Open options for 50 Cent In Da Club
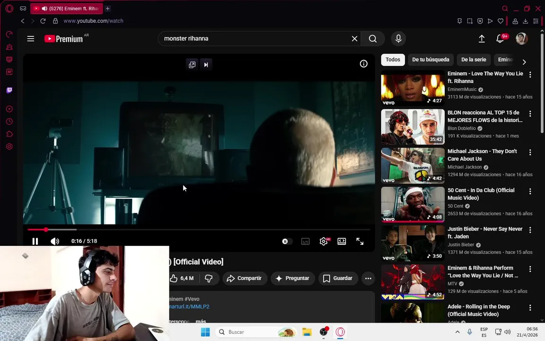The image size is (545, 341). [x=530, y=191]
